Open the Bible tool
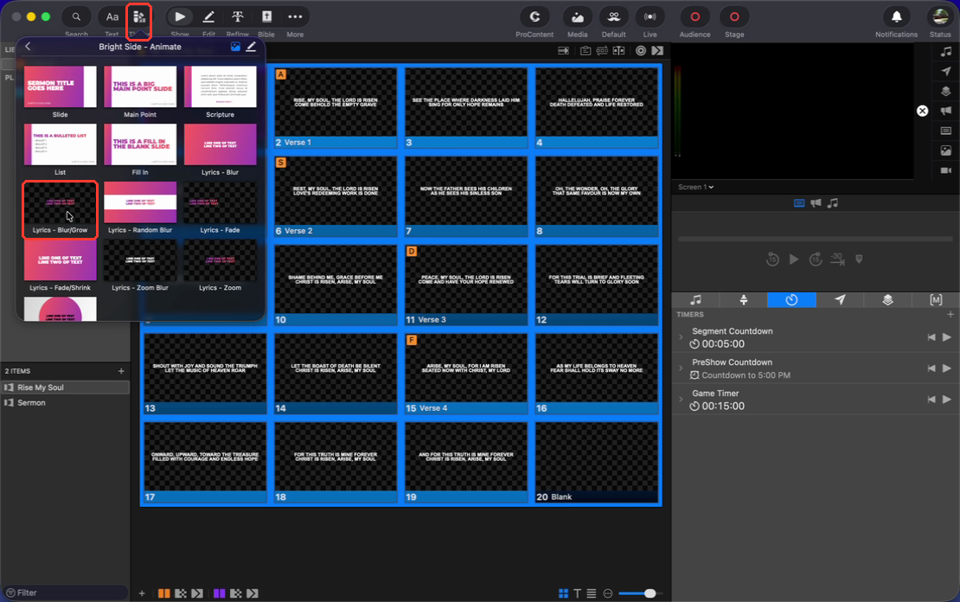 pyautogui.click(x=266, y=17)
